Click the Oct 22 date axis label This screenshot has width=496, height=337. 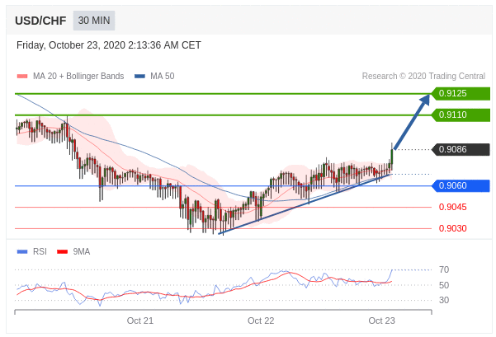pos(261,321)
